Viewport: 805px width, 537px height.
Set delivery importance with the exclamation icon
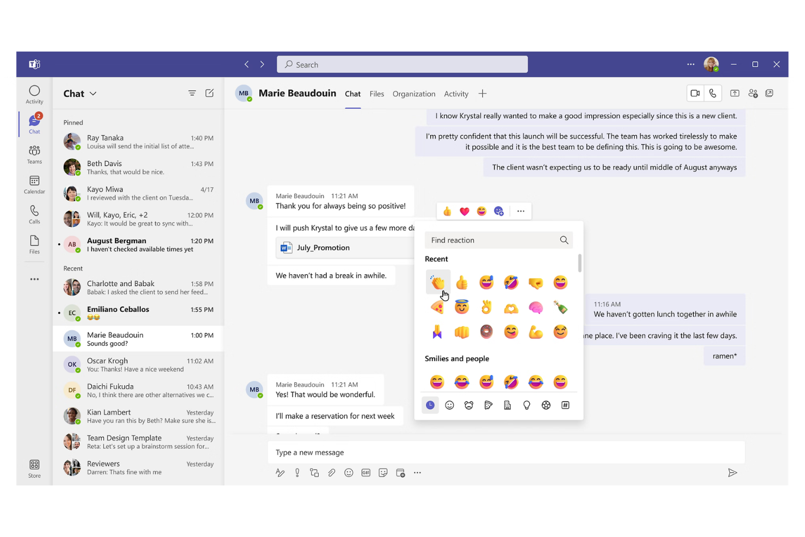[x=297, y=473]
